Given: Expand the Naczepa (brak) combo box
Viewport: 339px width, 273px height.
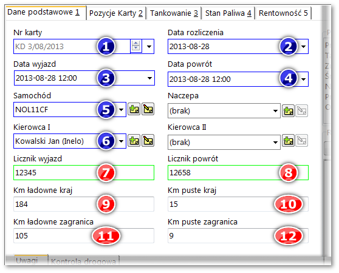Looking at the screenshot, I should [275, 111].
